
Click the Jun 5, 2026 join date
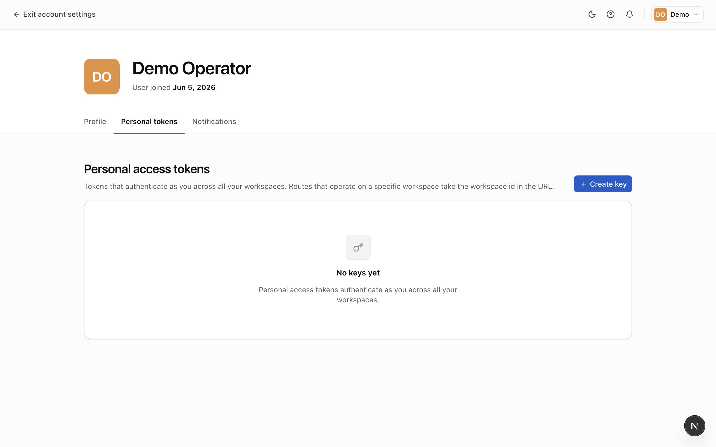tap(194, 87)
